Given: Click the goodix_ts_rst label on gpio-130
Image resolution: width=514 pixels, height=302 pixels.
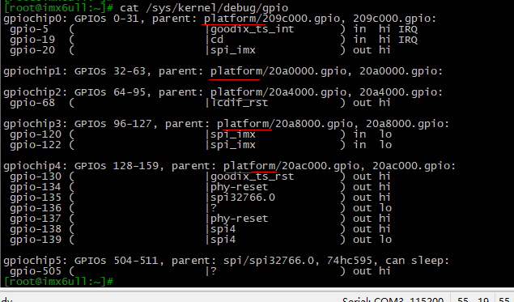Looking at the screenshot, I should [x=252, y=177].
